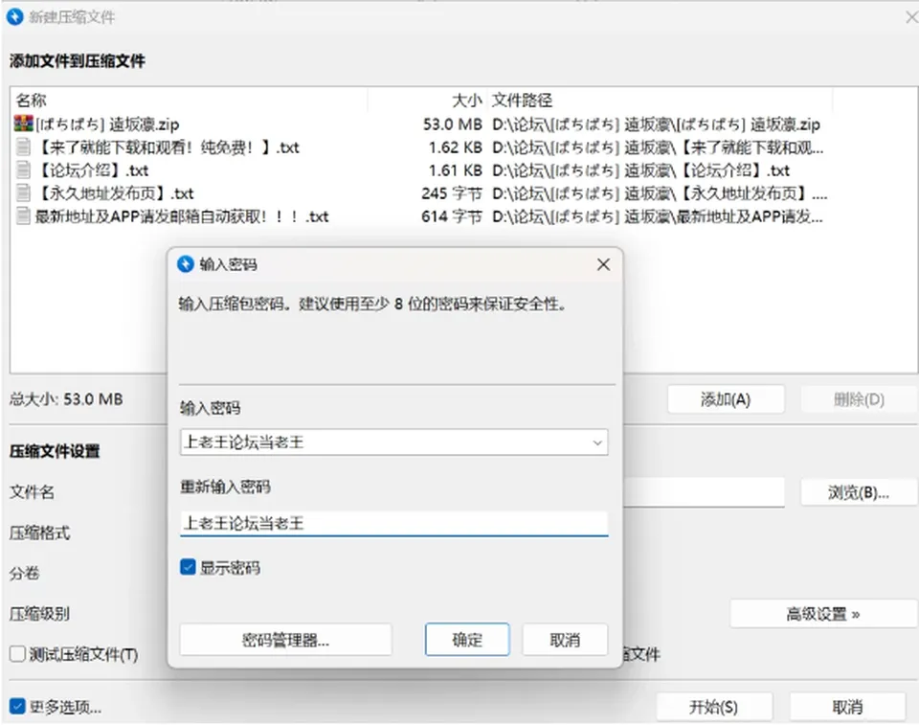
Task: Close the 输入密码 dialog with X
Action: 603,264
